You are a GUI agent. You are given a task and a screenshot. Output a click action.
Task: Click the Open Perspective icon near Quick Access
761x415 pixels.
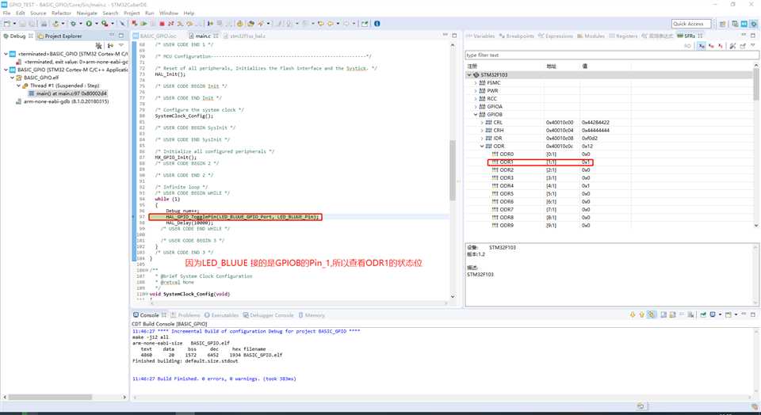[x=723, y=24]
